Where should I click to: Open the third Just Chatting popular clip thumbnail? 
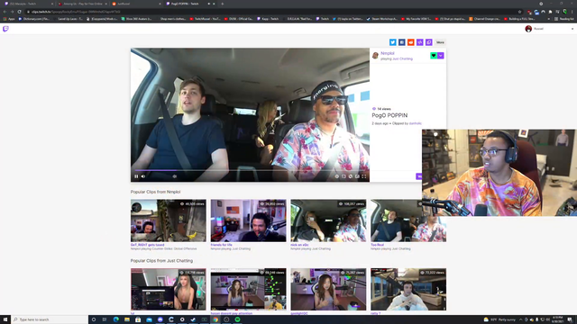(328, 289)
